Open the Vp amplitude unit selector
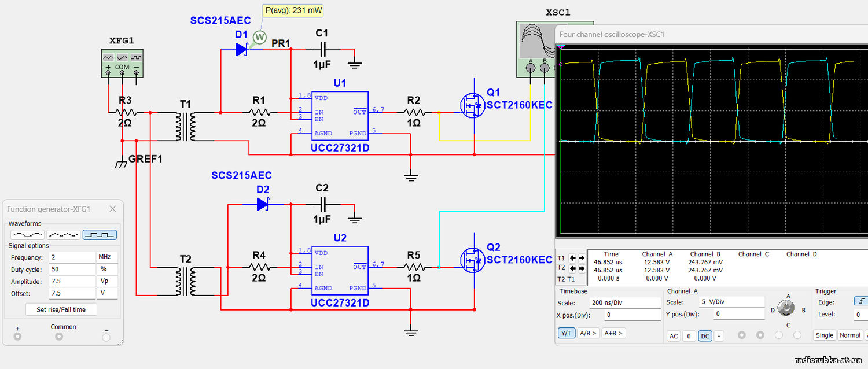The height and width of the screenshot is (369, 868). (106, 282)
